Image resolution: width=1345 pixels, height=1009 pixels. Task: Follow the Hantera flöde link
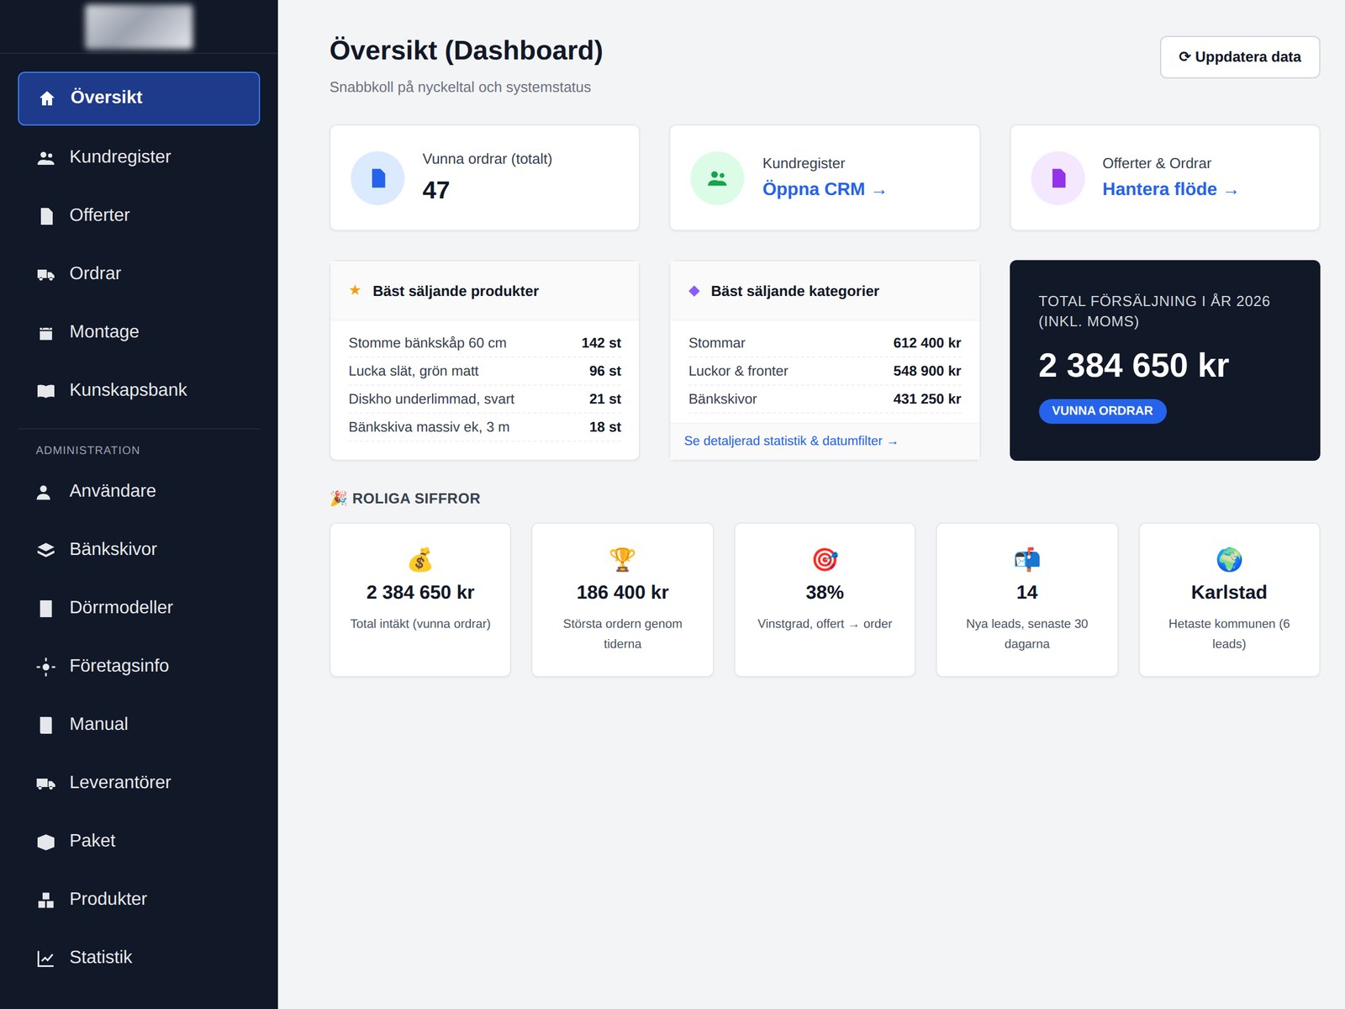(x=1169, y=189)
